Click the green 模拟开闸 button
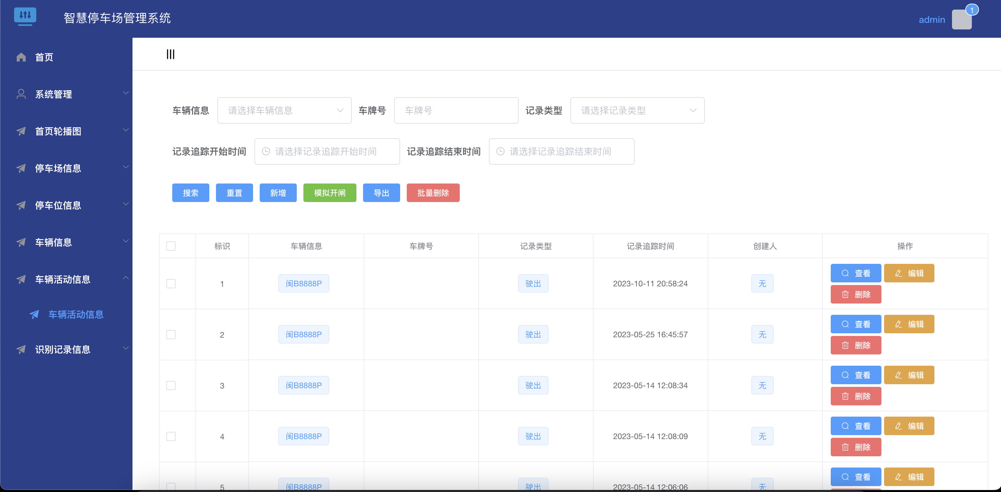 (330, 193)
